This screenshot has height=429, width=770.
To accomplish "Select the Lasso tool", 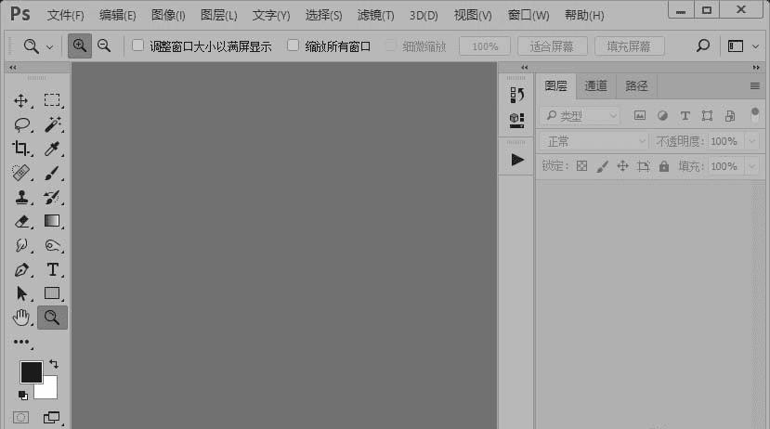I will point(21,124).
